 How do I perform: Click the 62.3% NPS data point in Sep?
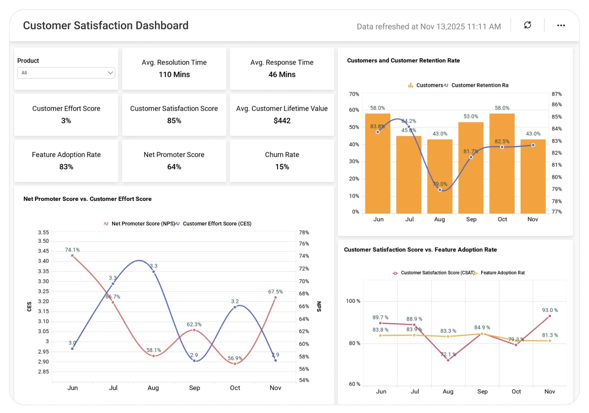point(194,330)
